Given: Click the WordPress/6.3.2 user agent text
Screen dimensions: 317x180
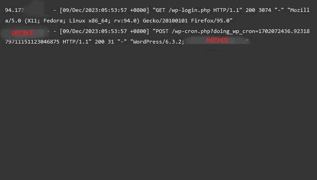Looking at the screenshot, I should [x=157, y=42].
